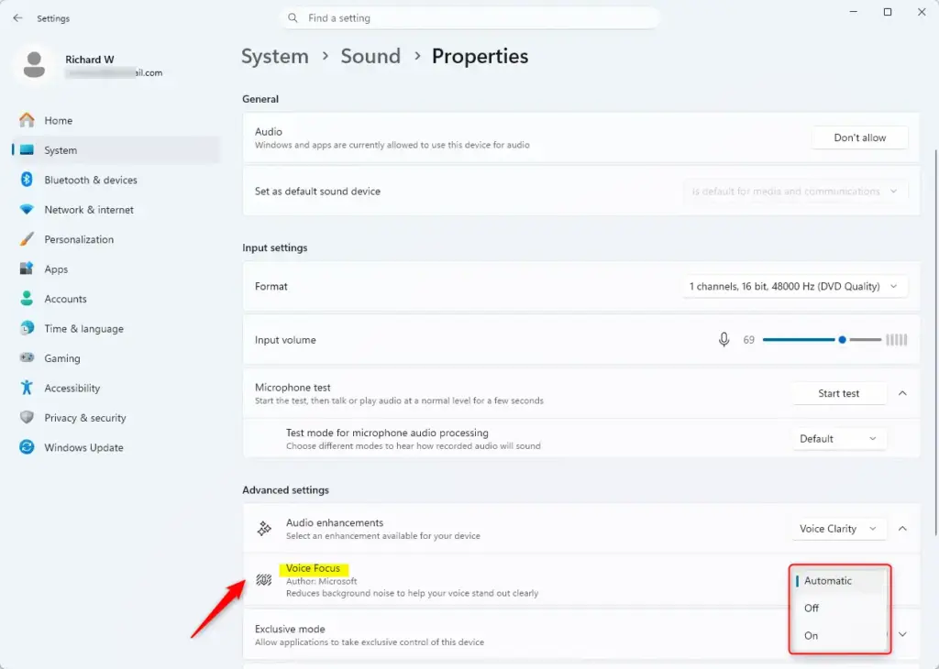Viewport: 939px width, 669px height.
Task: Collapse the Microphone test section chevron
Action: point(902,393)
